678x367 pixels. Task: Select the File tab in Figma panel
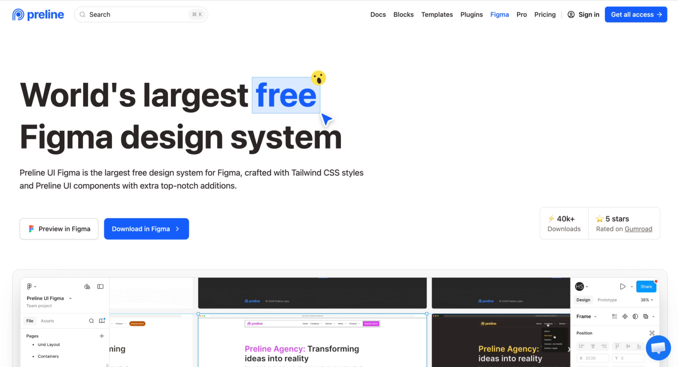(x=30, y=321)
